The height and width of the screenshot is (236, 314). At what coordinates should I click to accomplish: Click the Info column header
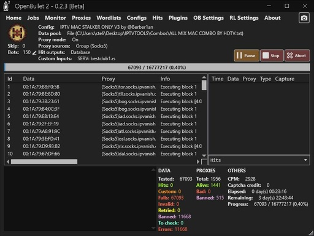pos(165,79)
